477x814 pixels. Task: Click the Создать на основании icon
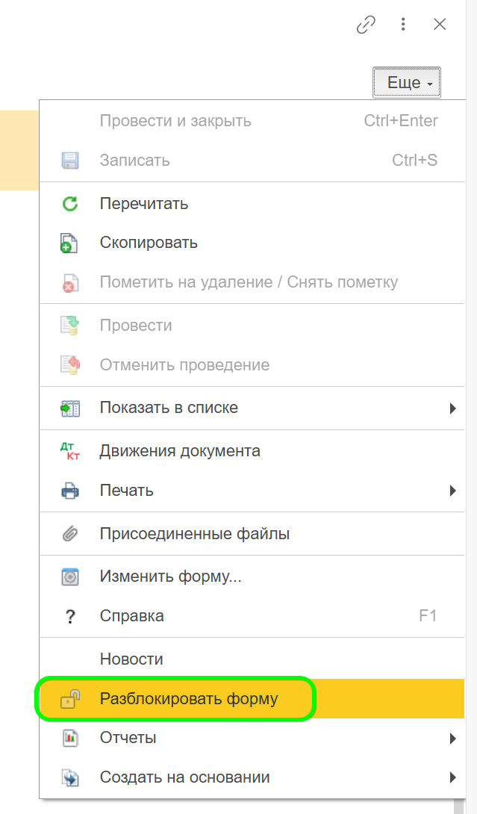(x=69, y=777)
